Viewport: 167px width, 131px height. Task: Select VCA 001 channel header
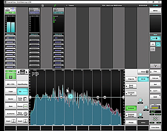pos(59,11)
